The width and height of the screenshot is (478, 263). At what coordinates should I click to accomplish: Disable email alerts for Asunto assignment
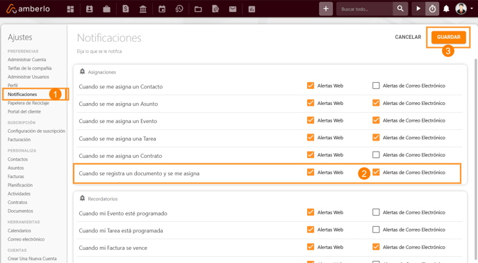(x=376, y=103)
